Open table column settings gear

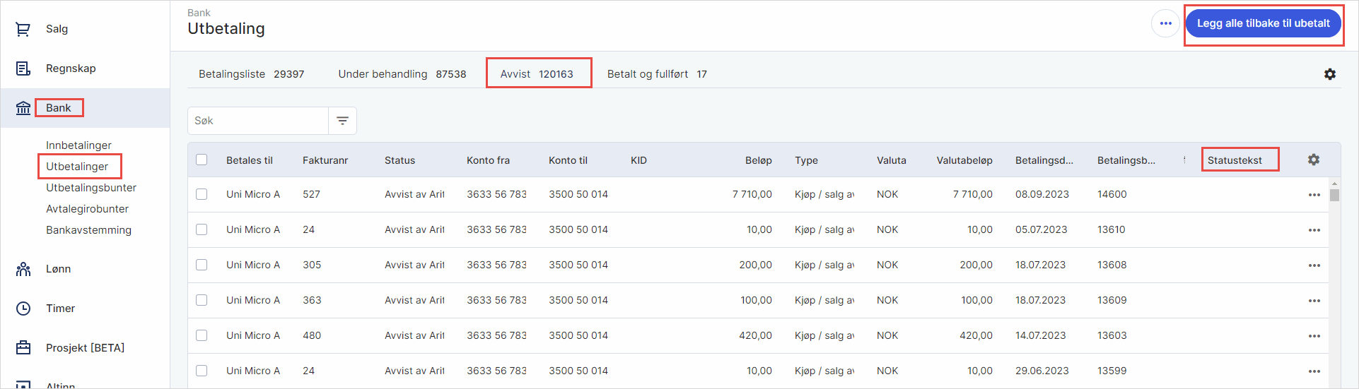click(x=1313, y=160)
